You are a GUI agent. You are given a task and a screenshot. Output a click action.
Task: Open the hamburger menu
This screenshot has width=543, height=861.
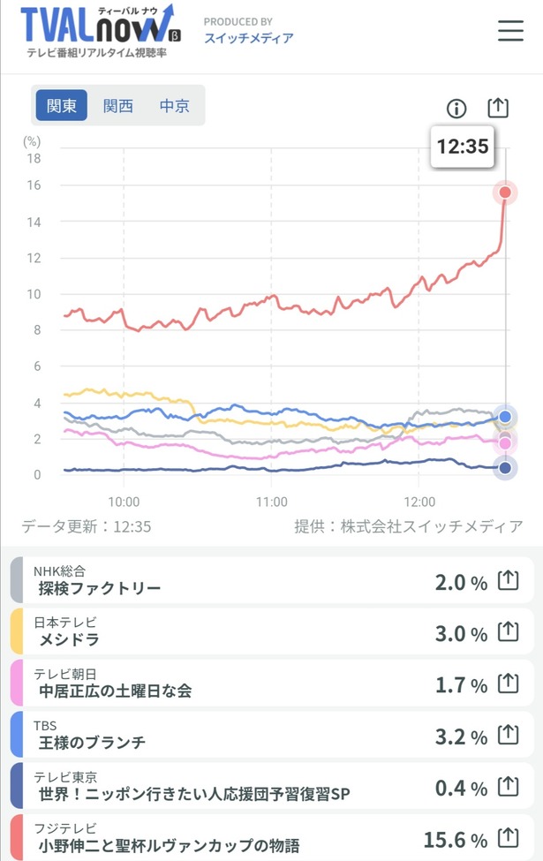(x=510, y=31)
